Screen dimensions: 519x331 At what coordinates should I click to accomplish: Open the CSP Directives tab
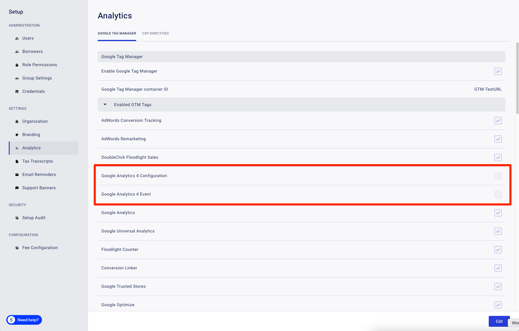(156, 33)
